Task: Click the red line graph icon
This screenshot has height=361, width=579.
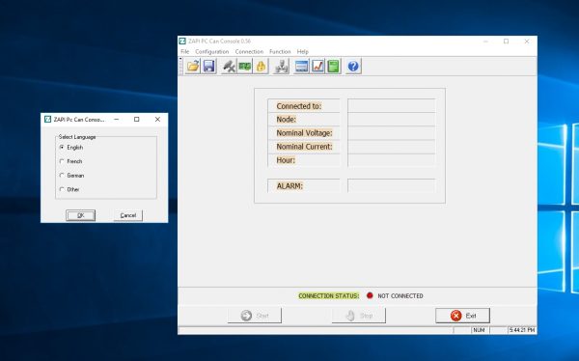Action: coord(317,67)
